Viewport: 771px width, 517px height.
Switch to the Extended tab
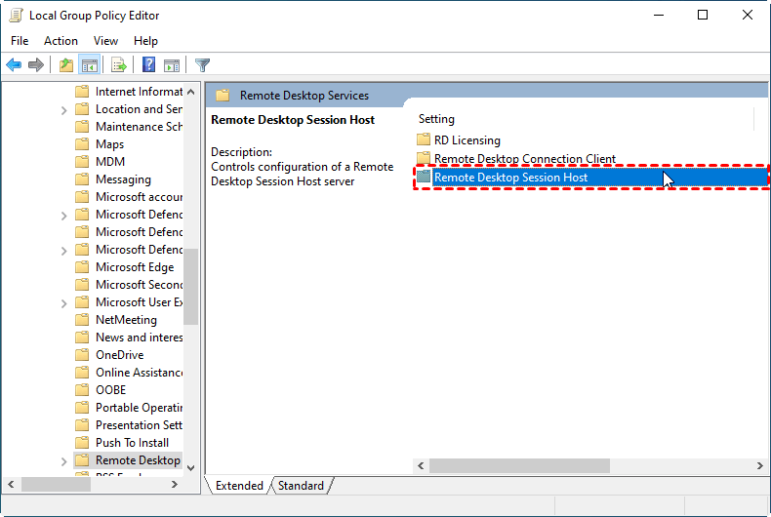pyautogui.click(x=239, y=486)
